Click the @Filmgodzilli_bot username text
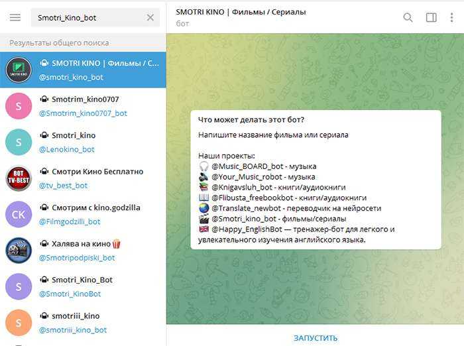 [70, 221]
